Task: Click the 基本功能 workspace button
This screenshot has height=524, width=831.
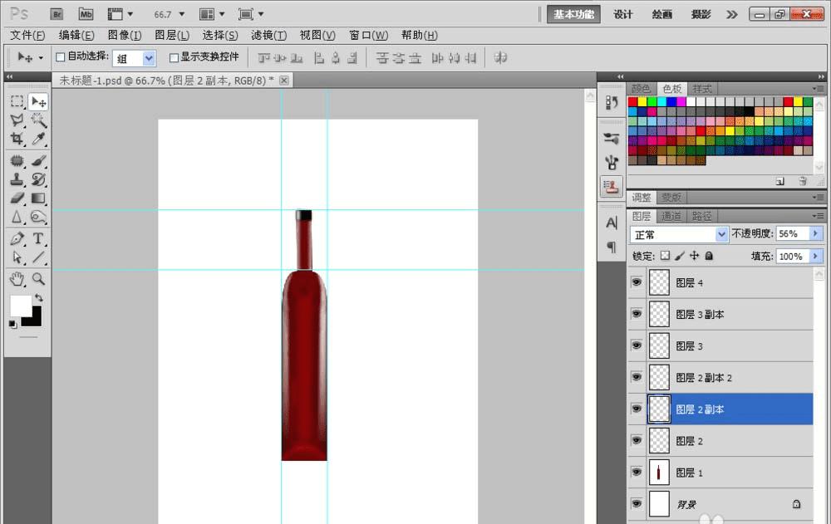Action: pyautogui.click(x=574, y=14)
